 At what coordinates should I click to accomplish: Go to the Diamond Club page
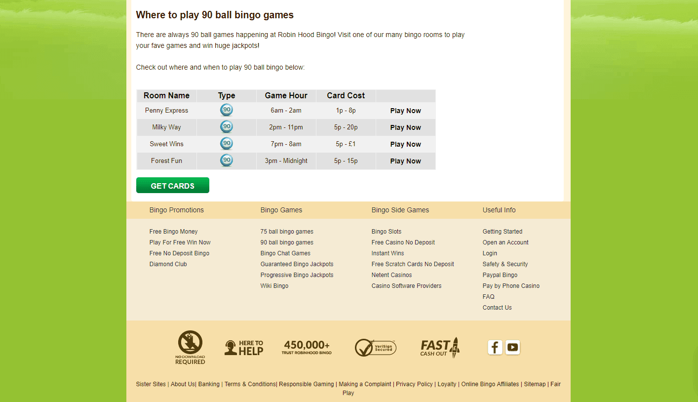click(168, 264)
